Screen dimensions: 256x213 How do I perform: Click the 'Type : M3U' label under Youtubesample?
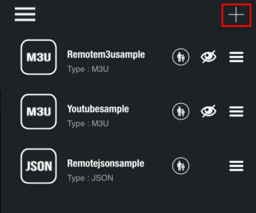coord(88,123)
